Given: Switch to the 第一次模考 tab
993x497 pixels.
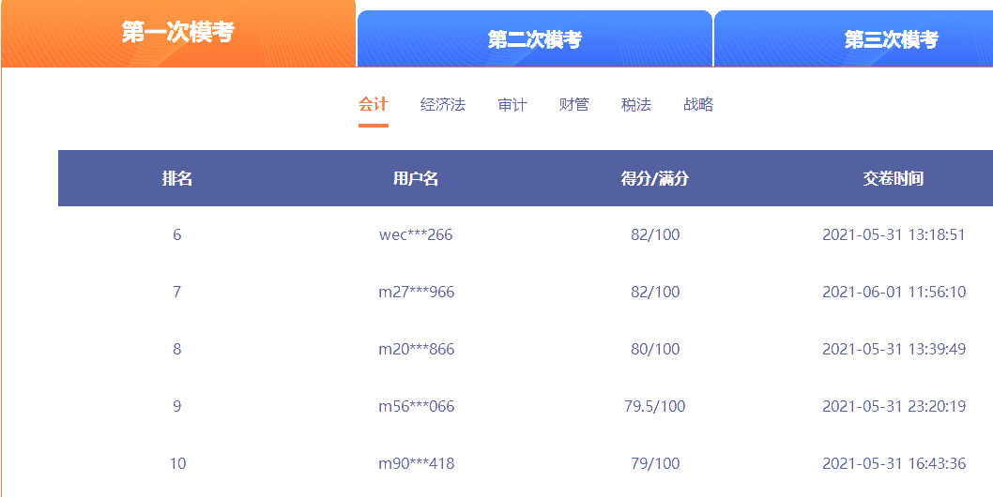Looking at the screenshot, I should 178,33.
